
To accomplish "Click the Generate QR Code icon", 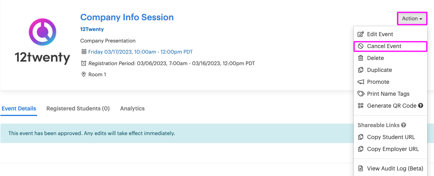I will pyautogui.click(x=361, y=106).
